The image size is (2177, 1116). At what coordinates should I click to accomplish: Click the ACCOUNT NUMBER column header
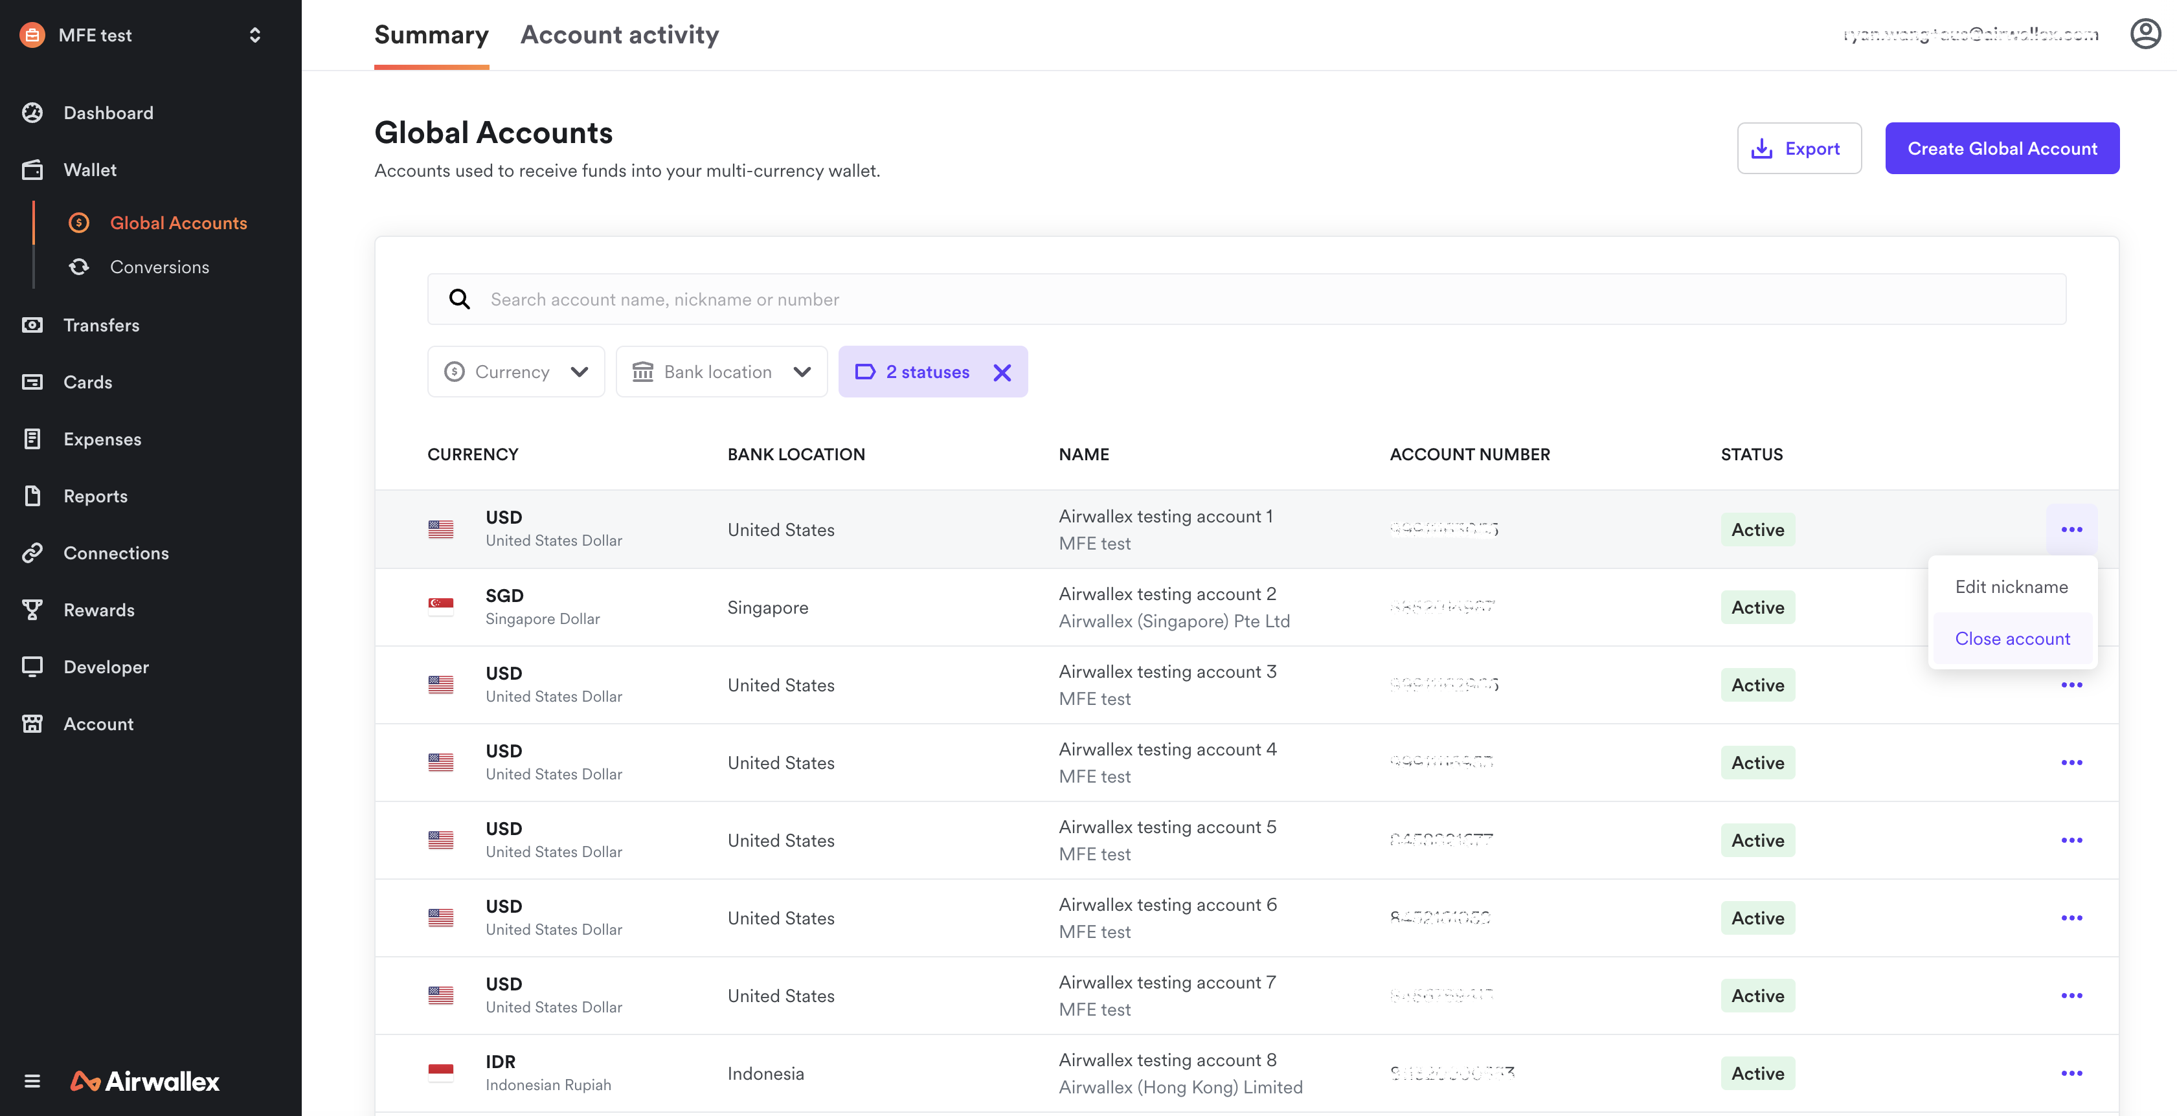[x=1470, y=454]
